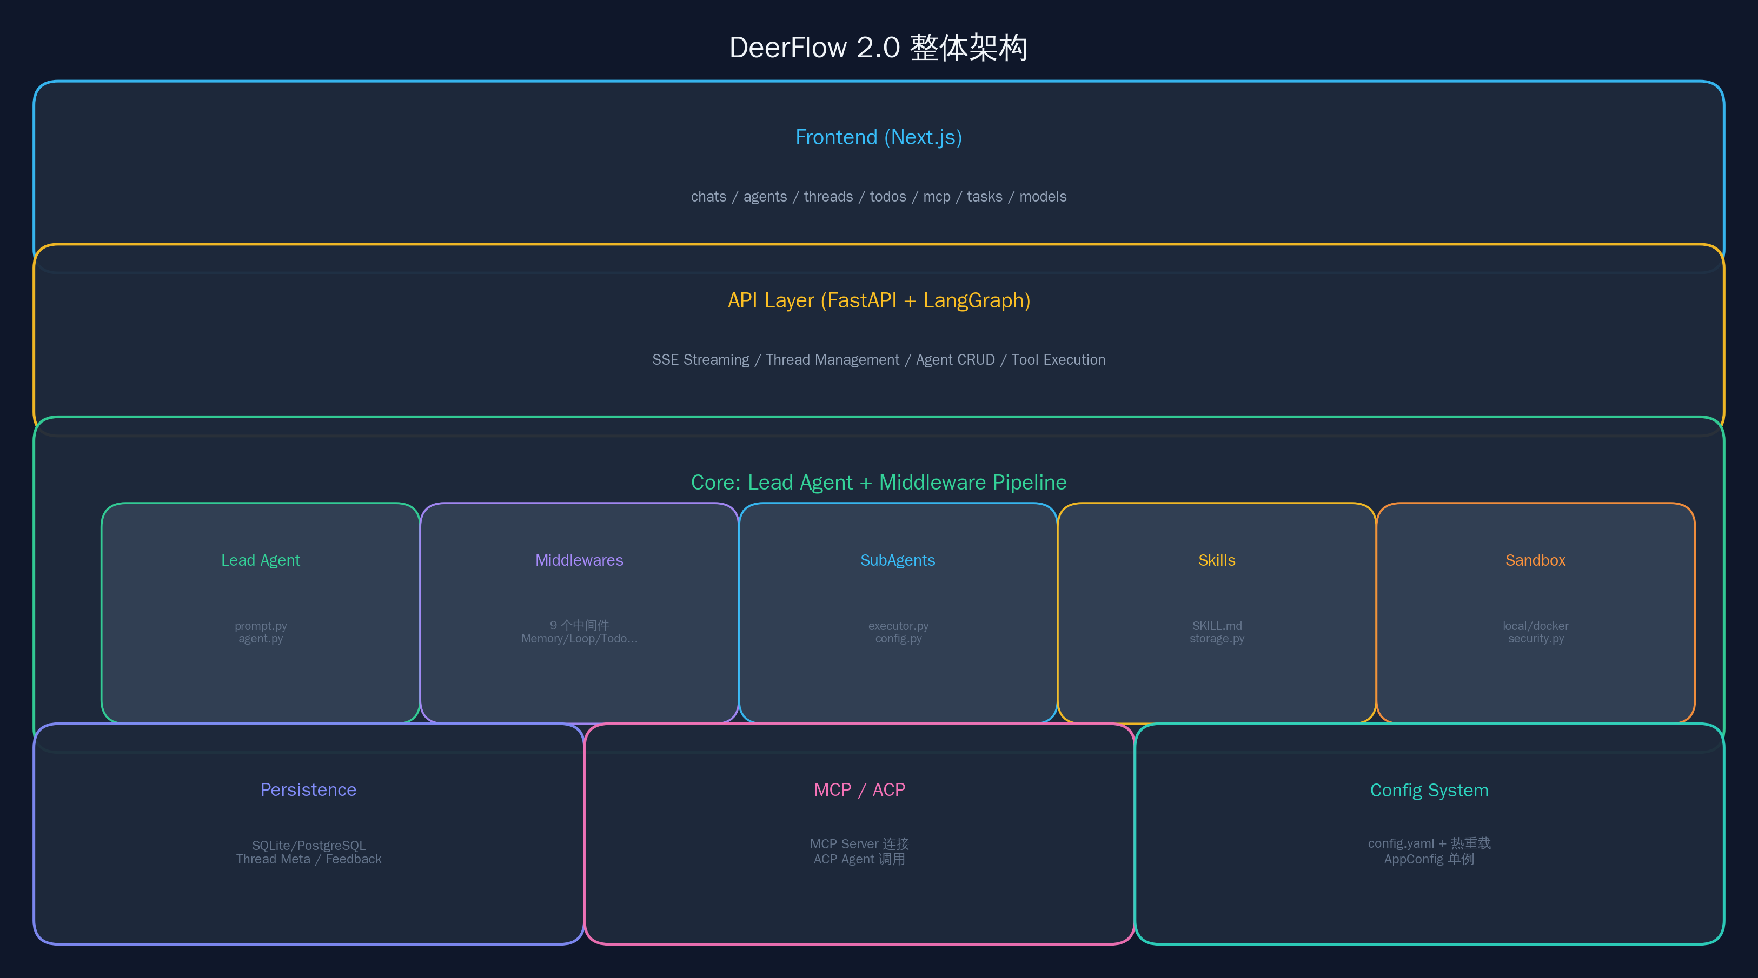Click the "Memory/Loop/Todo..." text

[579, 638]
